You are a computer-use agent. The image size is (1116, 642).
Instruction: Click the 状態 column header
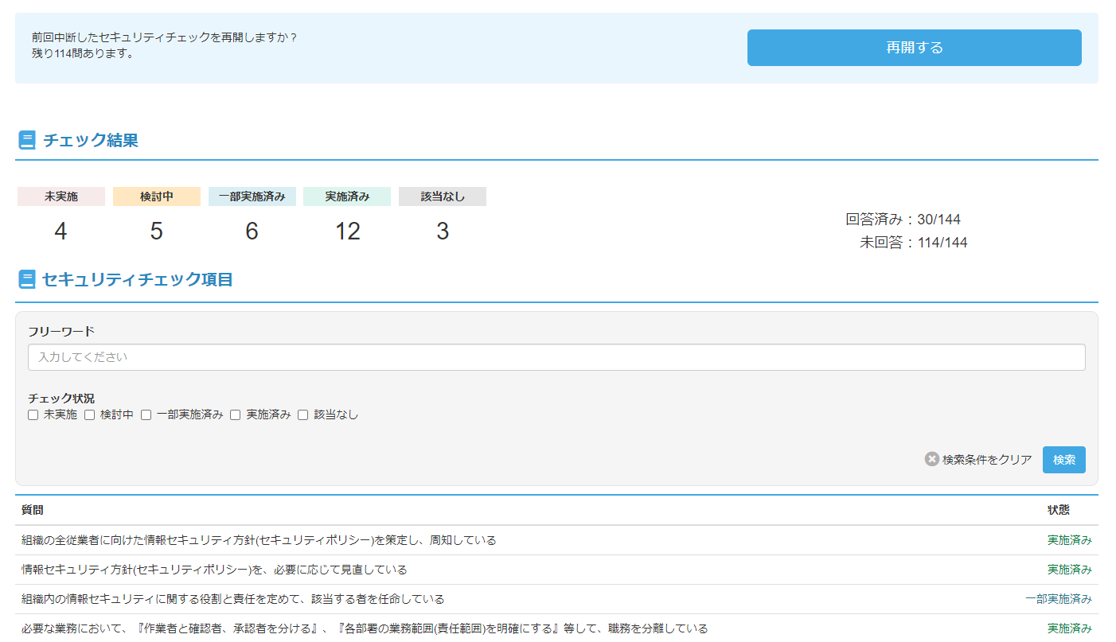(1059, 510)
